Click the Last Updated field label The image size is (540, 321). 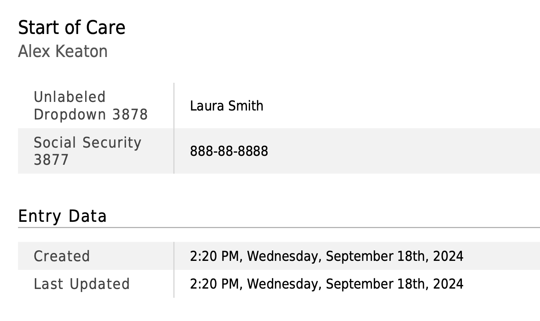point(82,284)
